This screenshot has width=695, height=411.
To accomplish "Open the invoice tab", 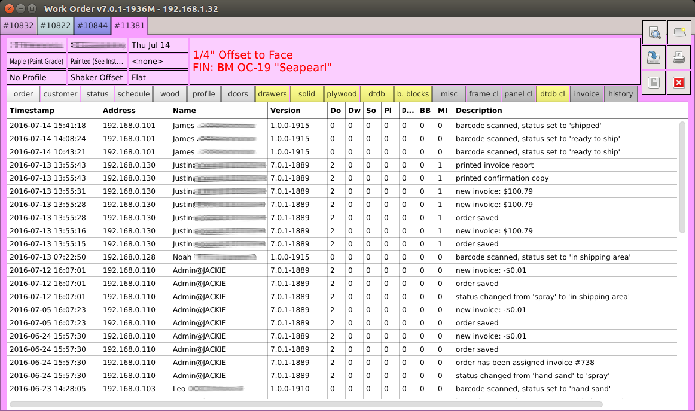I will click(x=586, y=94).
